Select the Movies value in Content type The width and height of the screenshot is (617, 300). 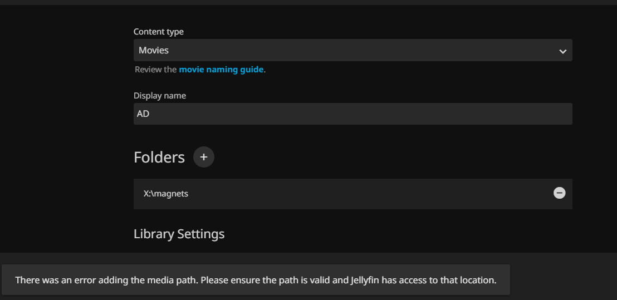[154, 50]
